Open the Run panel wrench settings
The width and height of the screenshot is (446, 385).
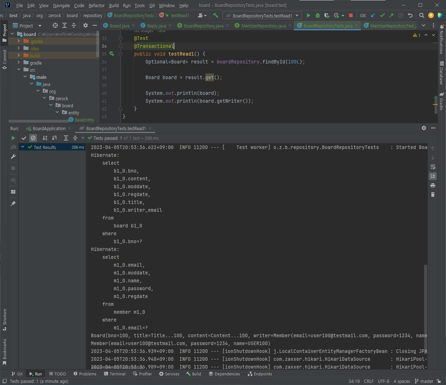tap(13, 156)
